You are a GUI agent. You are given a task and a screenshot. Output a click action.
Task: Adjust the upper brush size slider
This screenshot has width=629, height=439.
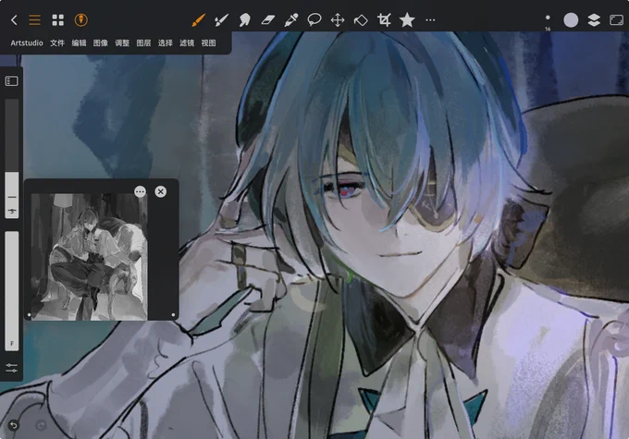point(12,158)
